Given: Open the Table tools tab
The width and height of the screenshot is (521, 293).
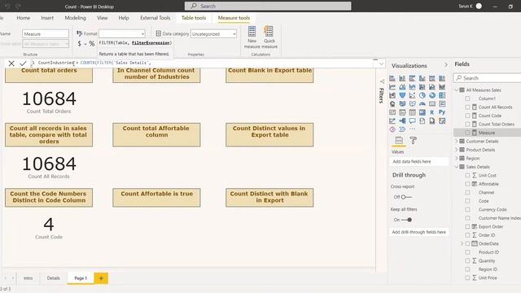Looking at the screenshot, I should pyautogui.click(x=194, y=18).
